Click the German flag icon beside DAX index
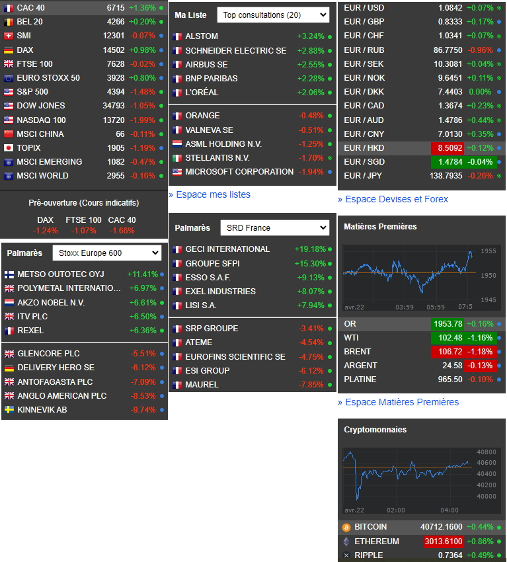507x562 pixels. click(9, 50)
